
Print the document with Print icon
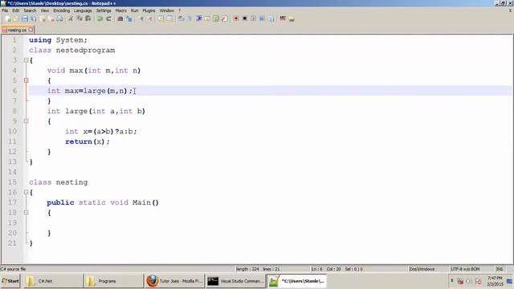click(59, 18)
